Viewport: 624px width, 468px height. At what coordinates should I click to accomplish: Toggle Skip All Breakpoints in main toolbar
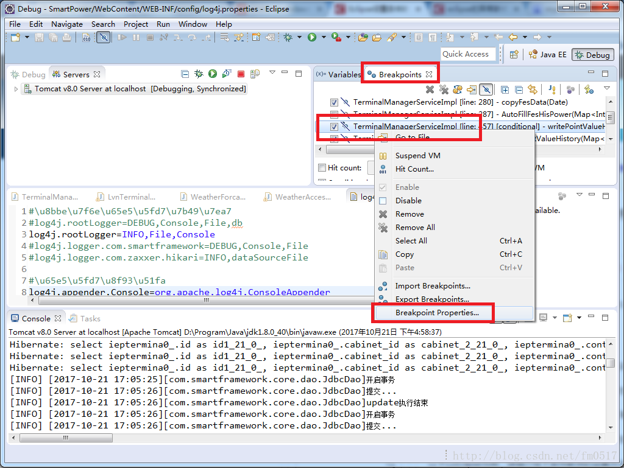104,37
